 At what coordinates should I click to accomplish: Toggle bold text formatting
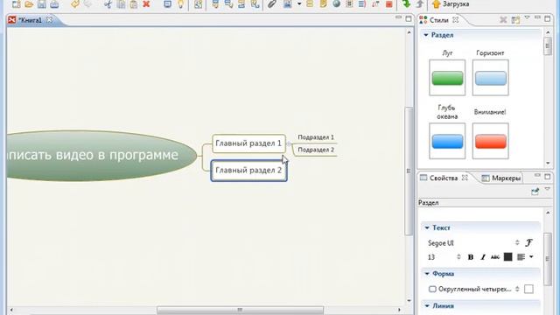click(x=471, y=256)
